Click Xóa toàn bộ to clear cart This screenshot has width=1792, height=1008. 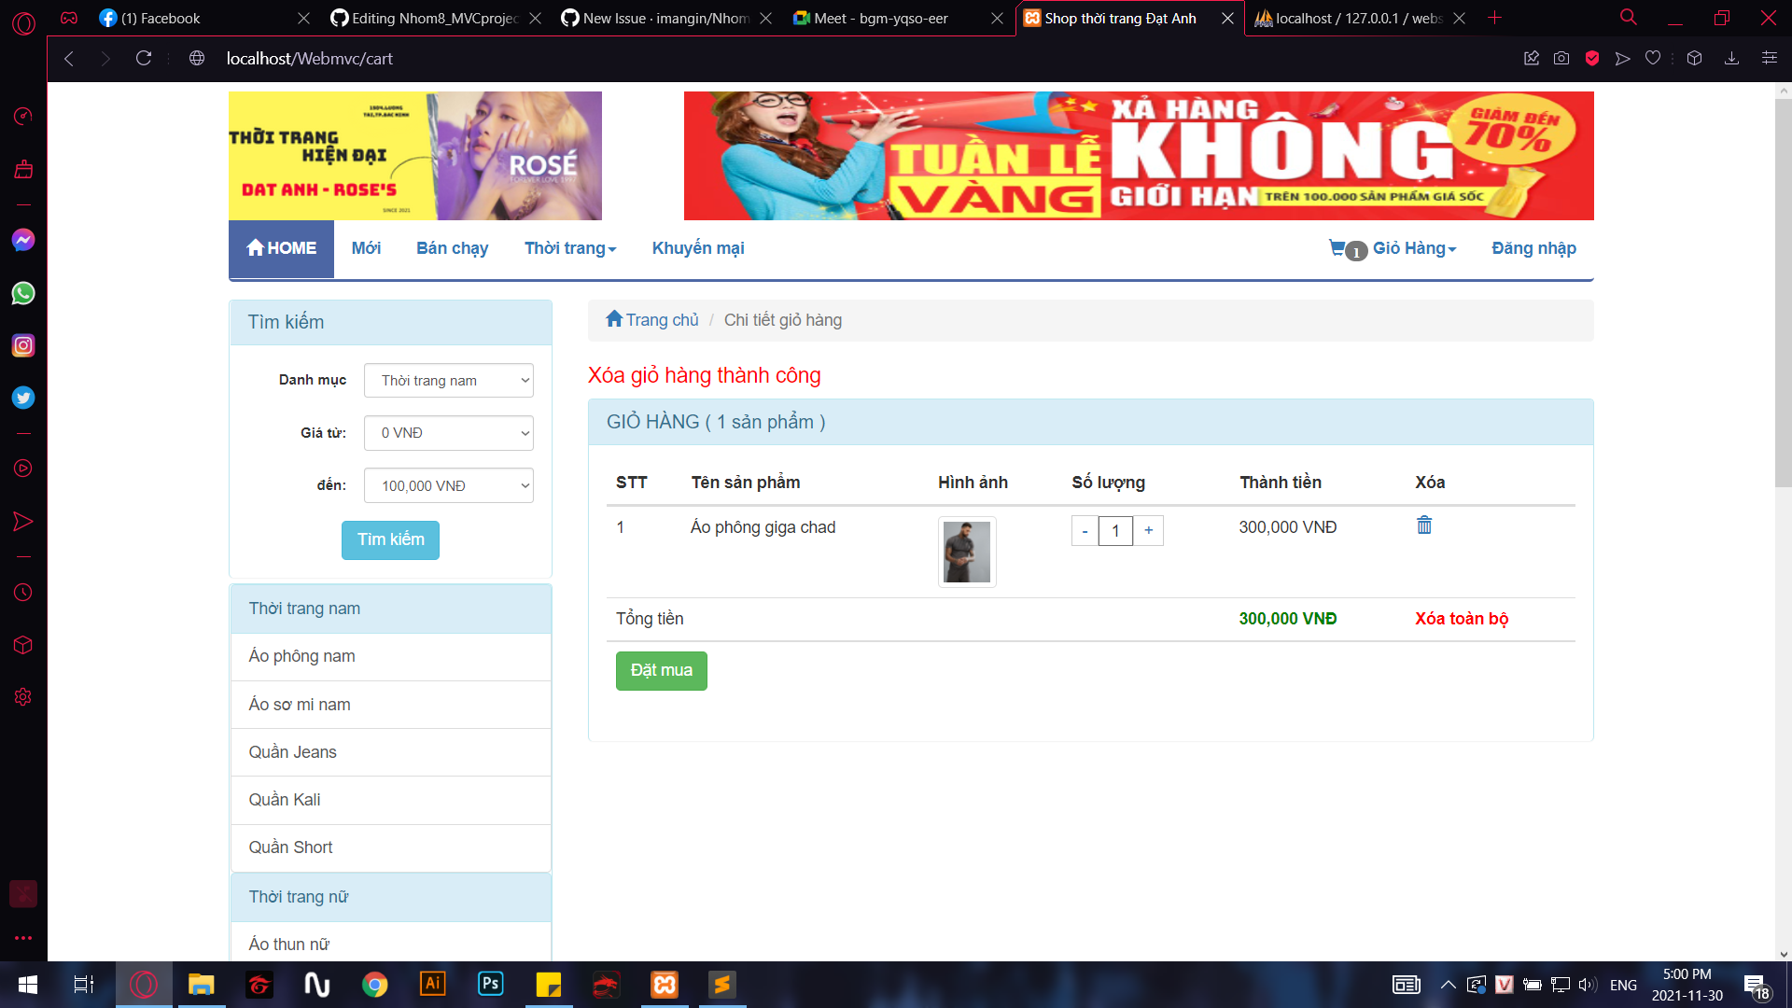pyautogui.click(x=1461, y=619)
